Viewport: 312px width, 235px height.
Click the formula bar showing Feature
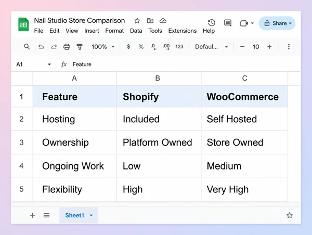click(185, 64)
